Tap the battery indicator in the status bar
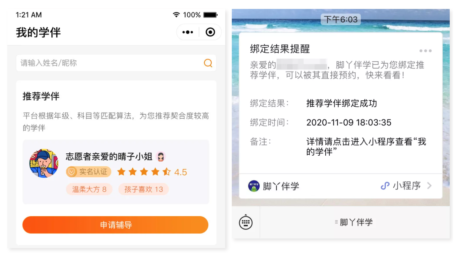Image resolution: width=459 pixels, height=258 pixels. pyautogui.click(x=210, y=15)
